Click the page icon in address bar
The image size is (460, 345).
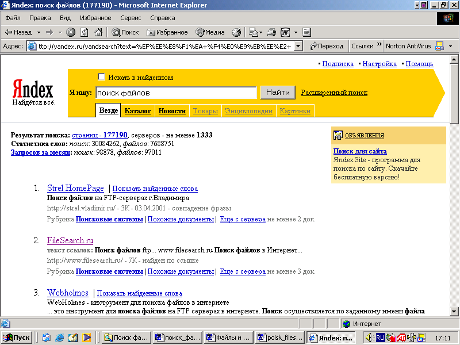(32, 46)
